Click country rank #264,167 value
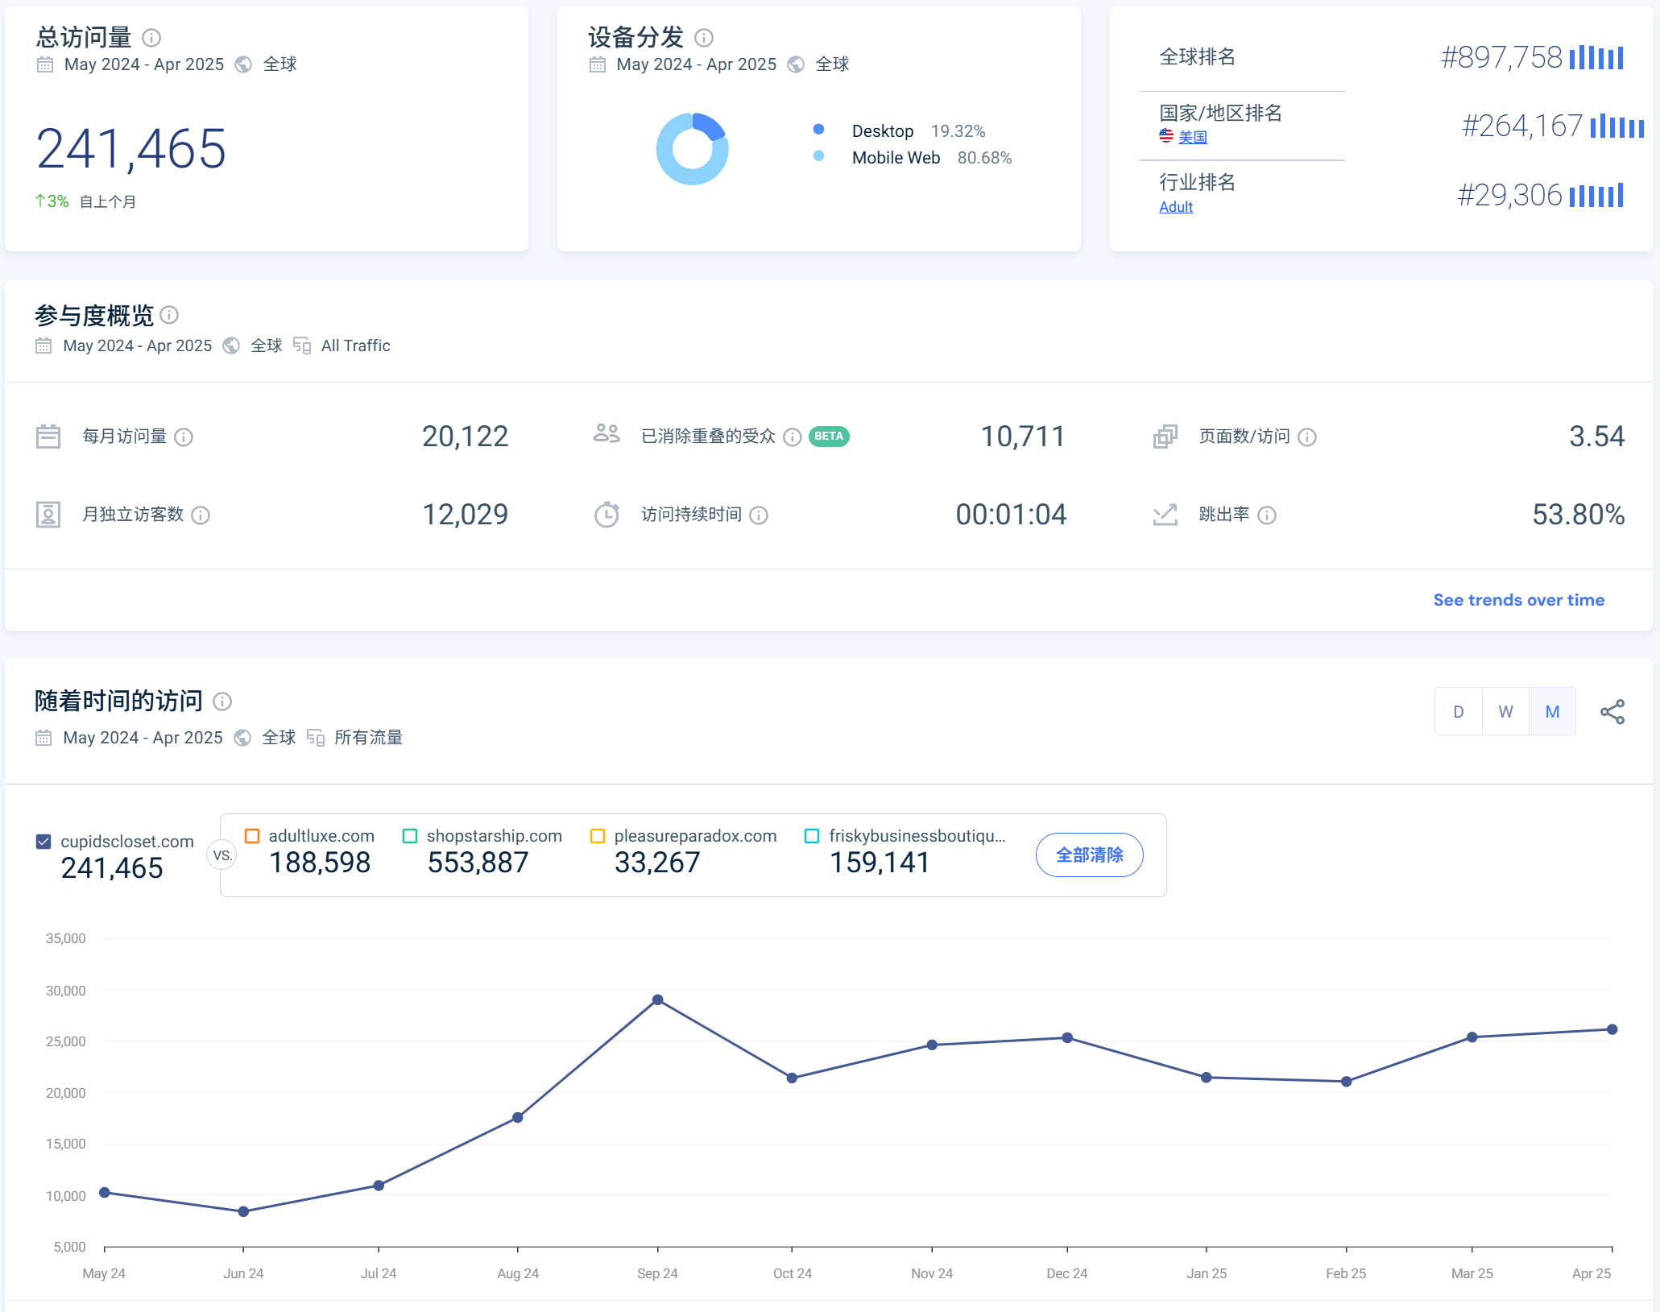The image size is (1660, 1312). (1522, 126)
